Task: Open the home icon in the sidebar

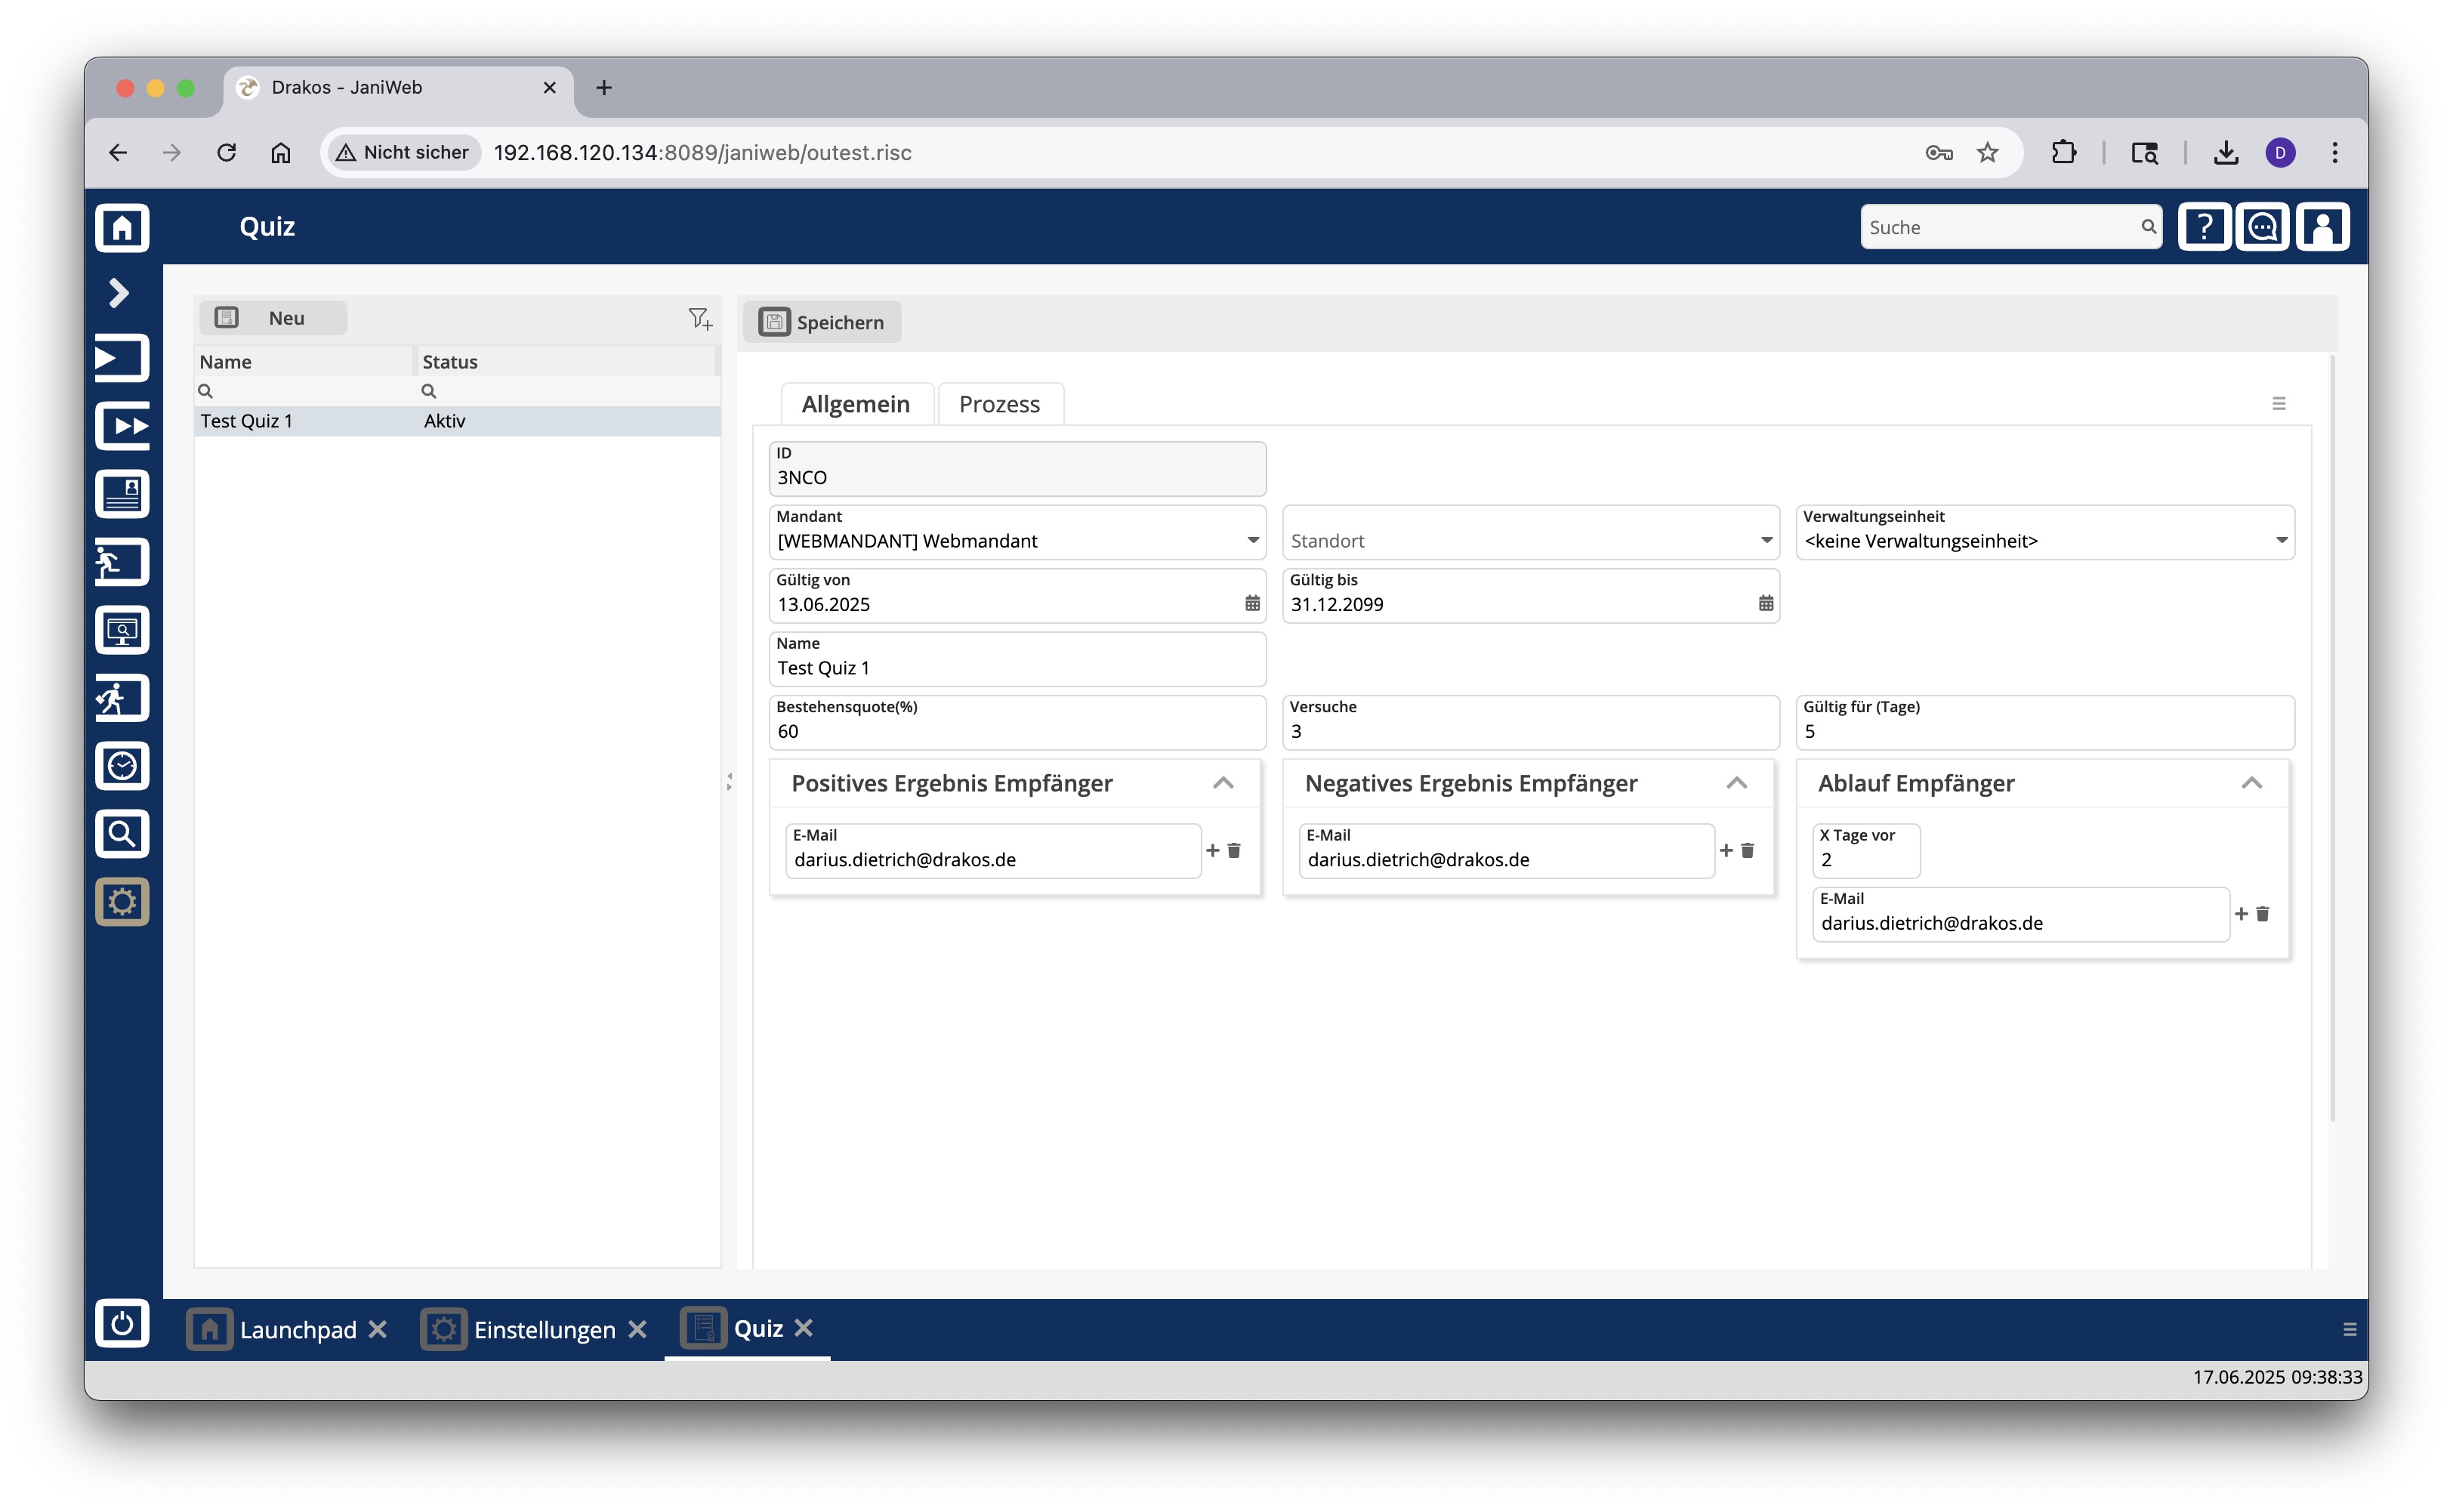Action: coord(122,228)
